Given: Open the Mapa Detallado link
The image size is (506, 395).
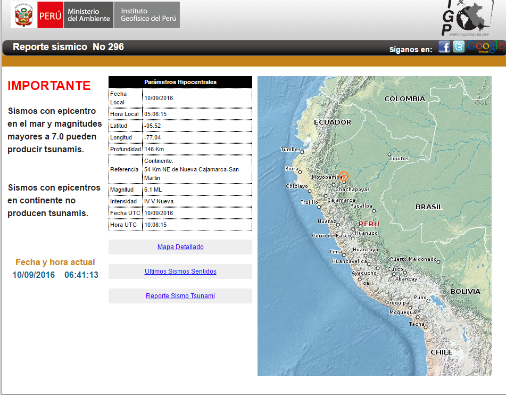Looking at the screenshot, I should point(180,247).
